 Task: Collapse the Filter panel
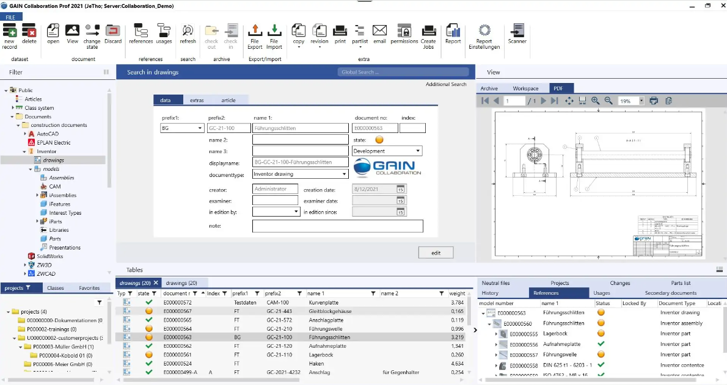pos(106,71)
